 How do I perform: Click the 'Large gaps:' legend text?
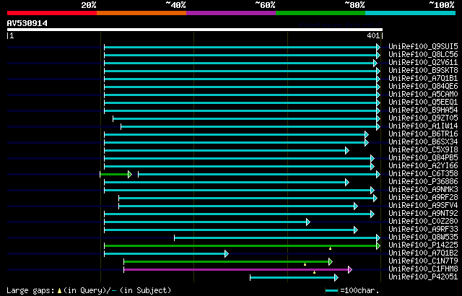coord(30,290)
